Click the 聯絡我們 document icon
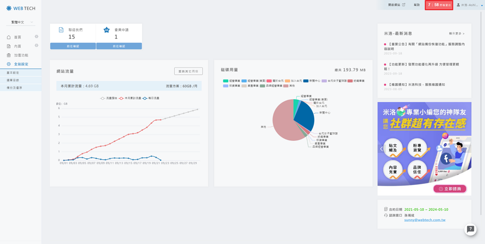Viewport: 485px width, 244px height. point(61,30)
